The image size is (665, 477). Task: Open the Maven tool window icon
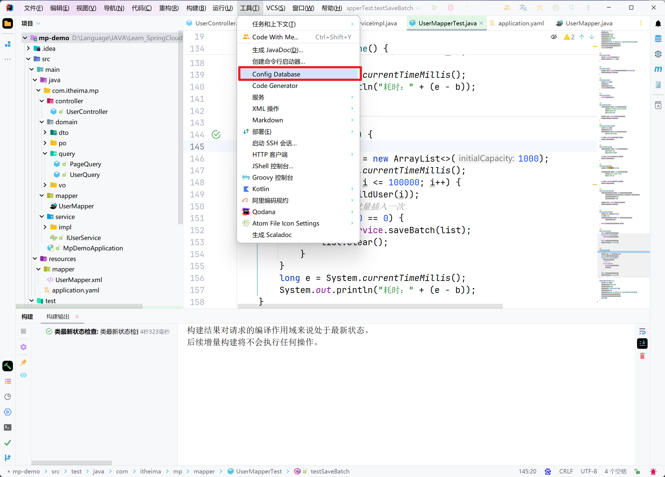point(658,69)
